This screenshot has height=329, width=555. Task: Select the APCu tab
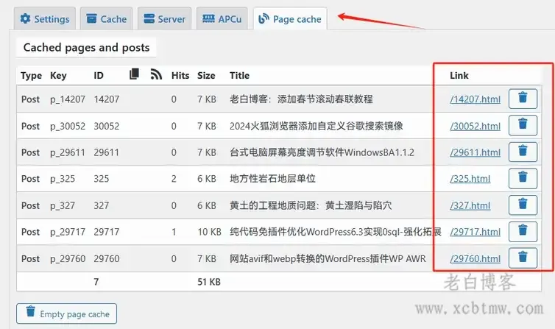[x=222, y=18]
